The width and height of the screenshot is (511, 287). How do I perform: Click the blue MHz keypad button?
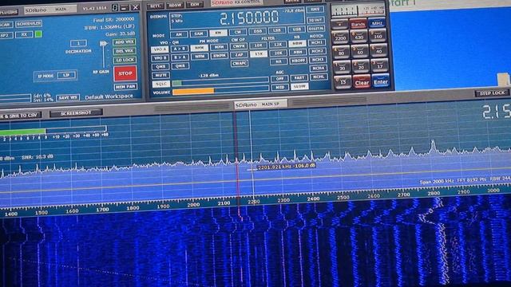click(x=377, y=23)
